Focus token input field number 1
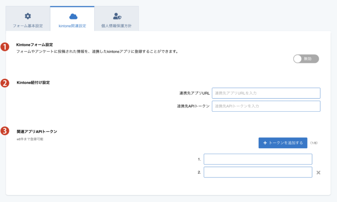This screenshot has height=202, width=337. click(258, 159)
